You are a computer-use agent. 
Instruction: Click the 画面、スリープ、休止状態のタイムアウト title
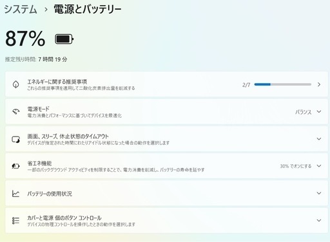coord(68,136)
